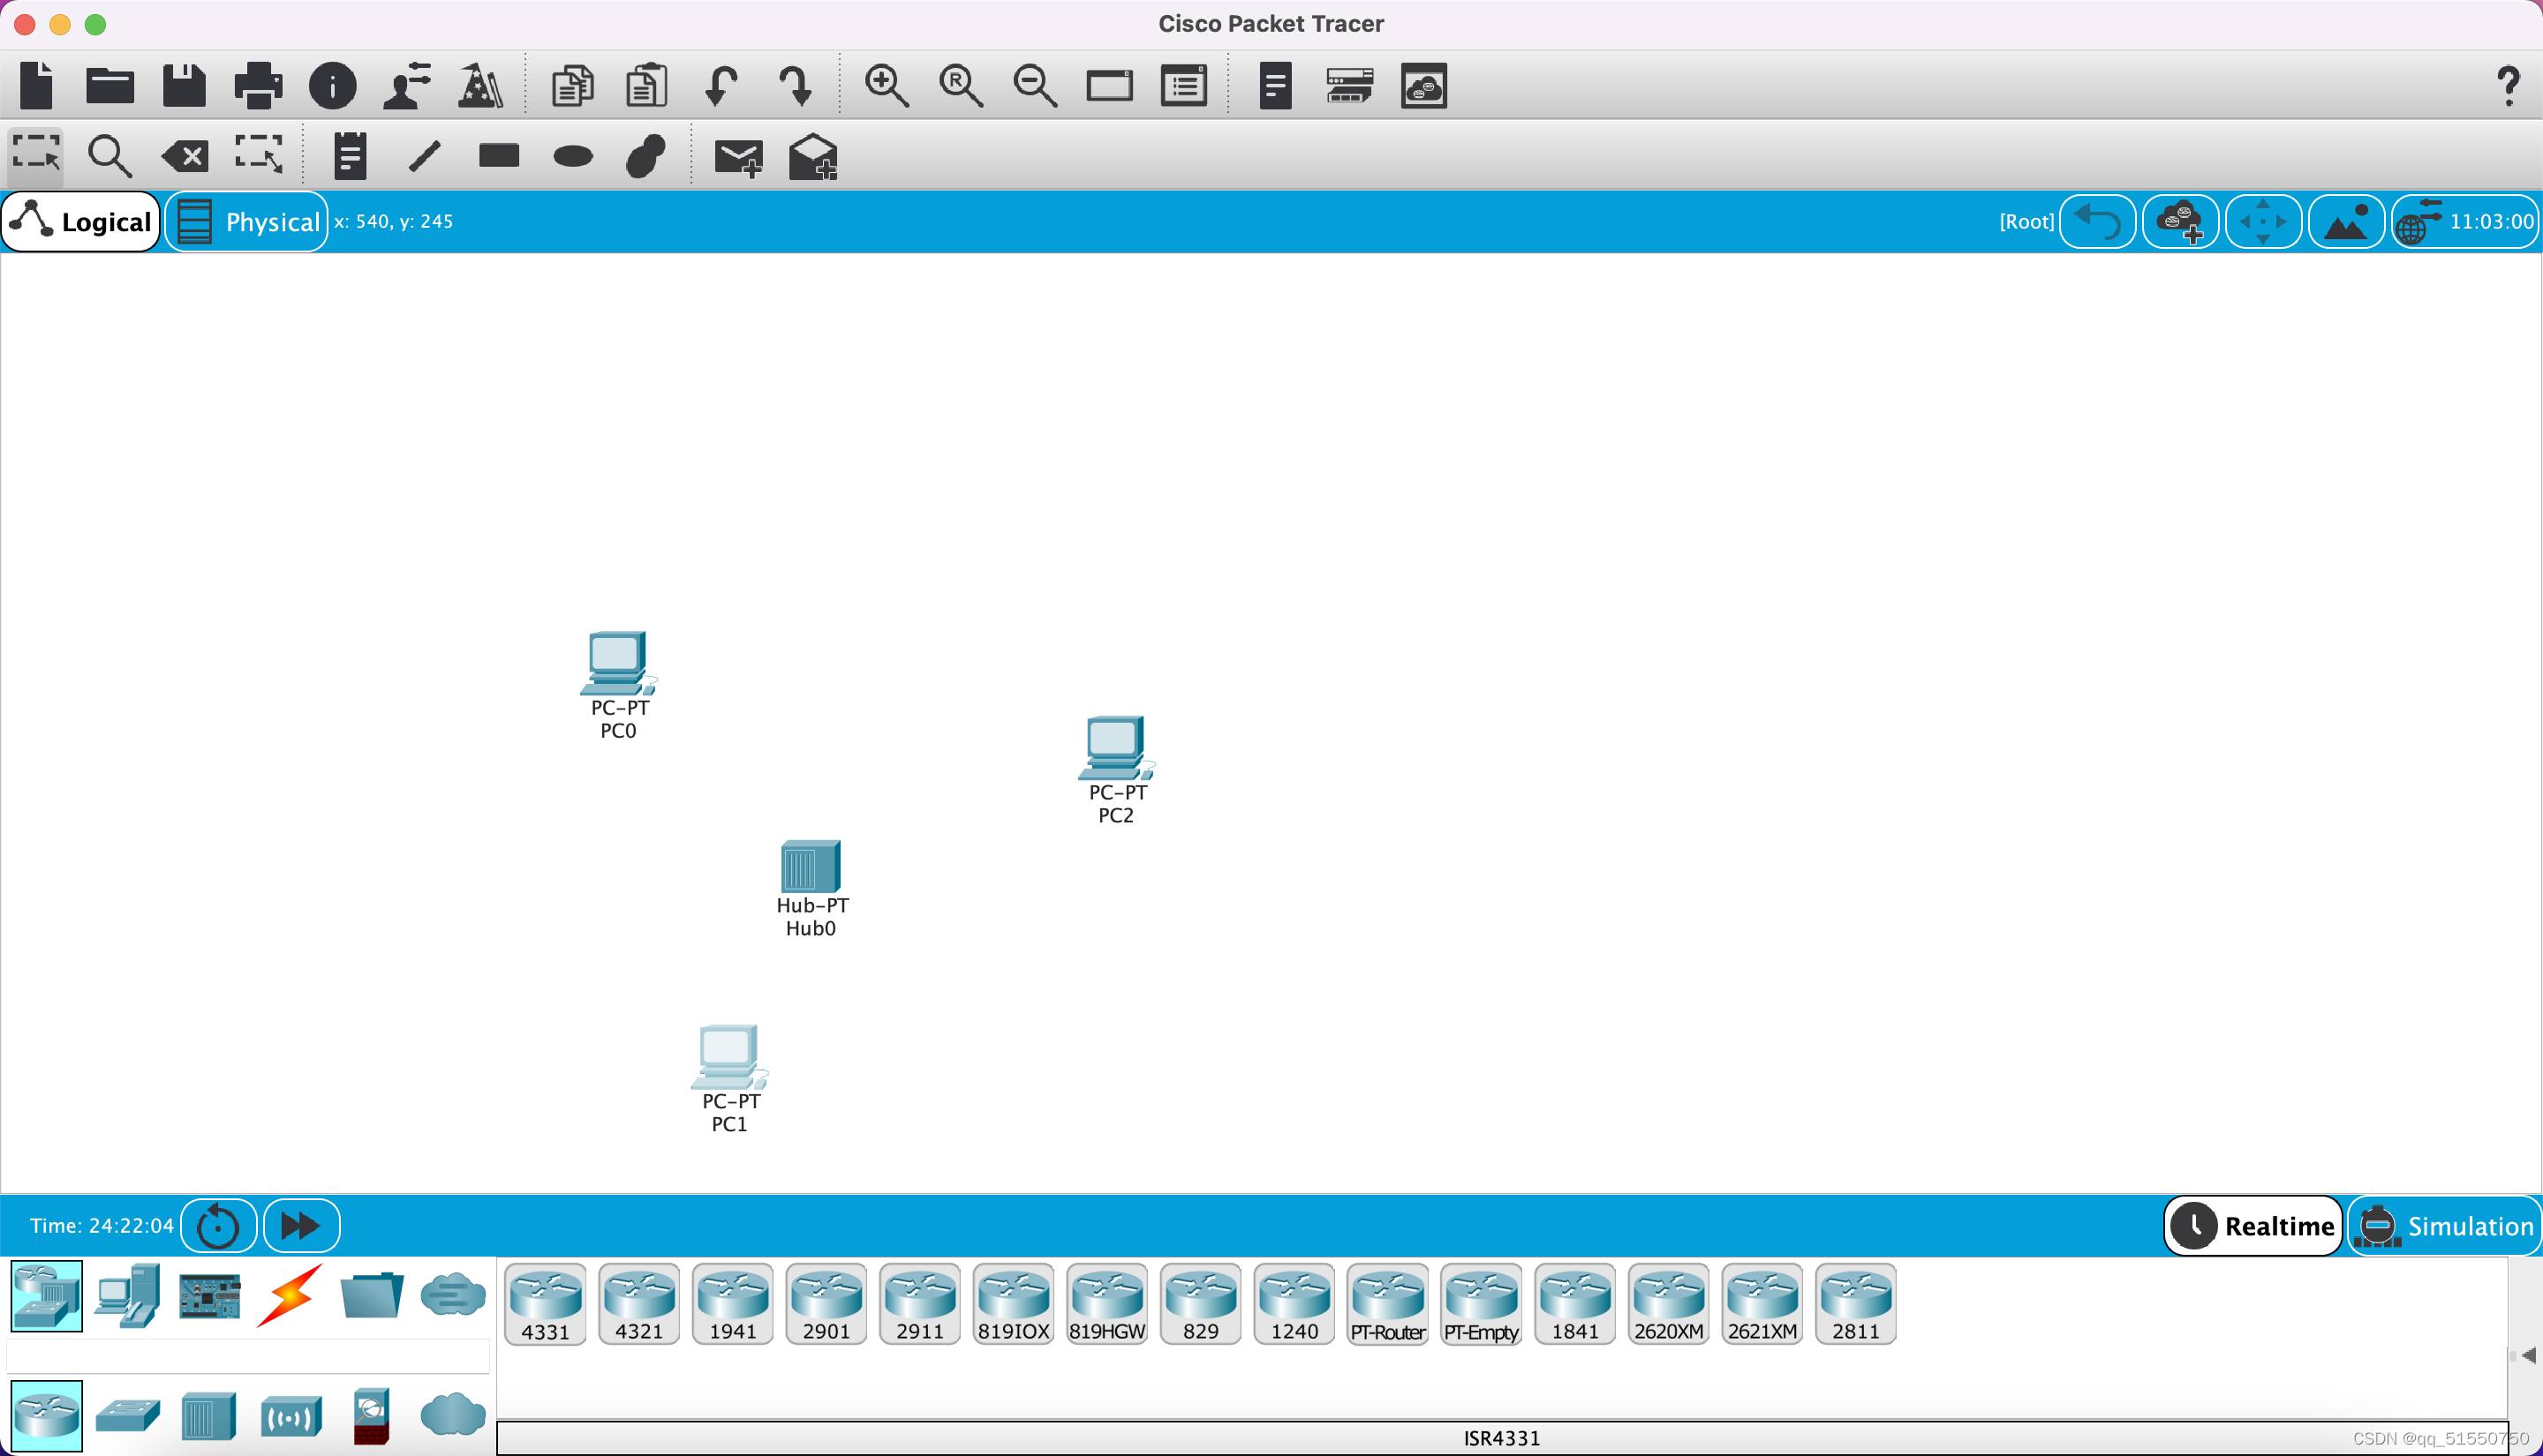Zoom out of the workspace
Screen dimensions: 2543x1456
pos(1034,85)
